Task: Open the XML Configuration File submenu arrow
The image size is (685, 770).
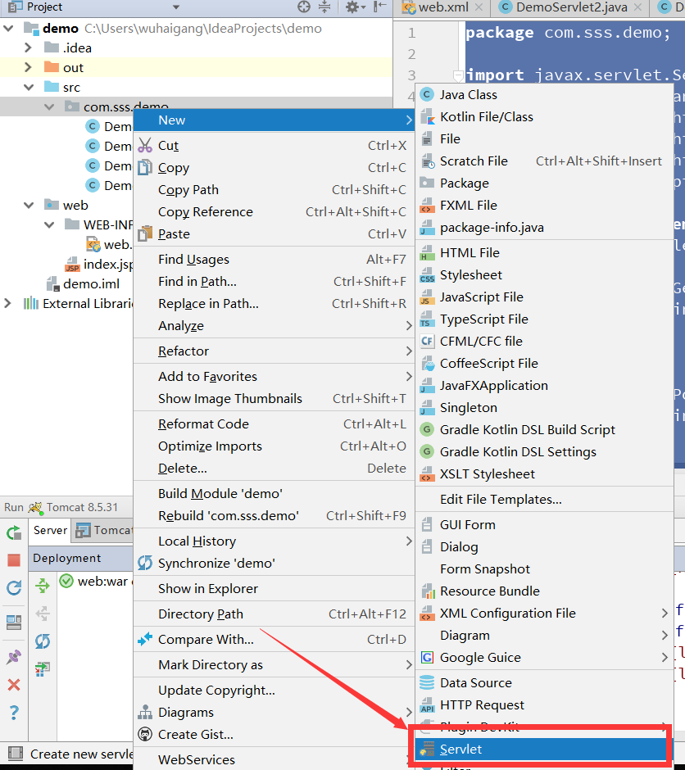Action: click(x=665, y=614)
